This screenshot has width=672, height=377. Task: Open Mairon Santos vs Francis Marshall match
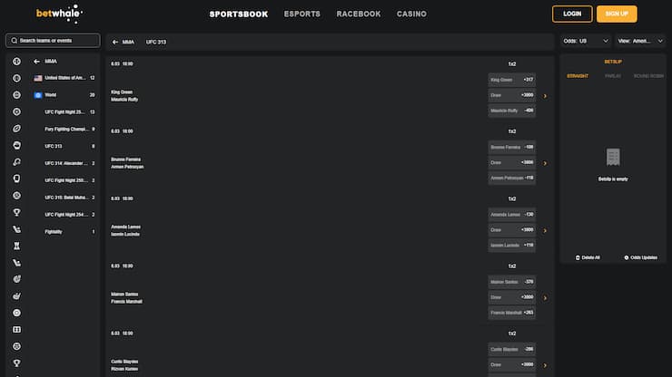(x=126, y=298)
